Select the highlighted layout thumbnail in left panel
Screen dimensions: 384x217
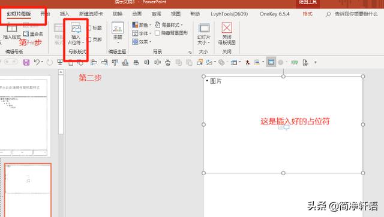[x=28, y=190]
